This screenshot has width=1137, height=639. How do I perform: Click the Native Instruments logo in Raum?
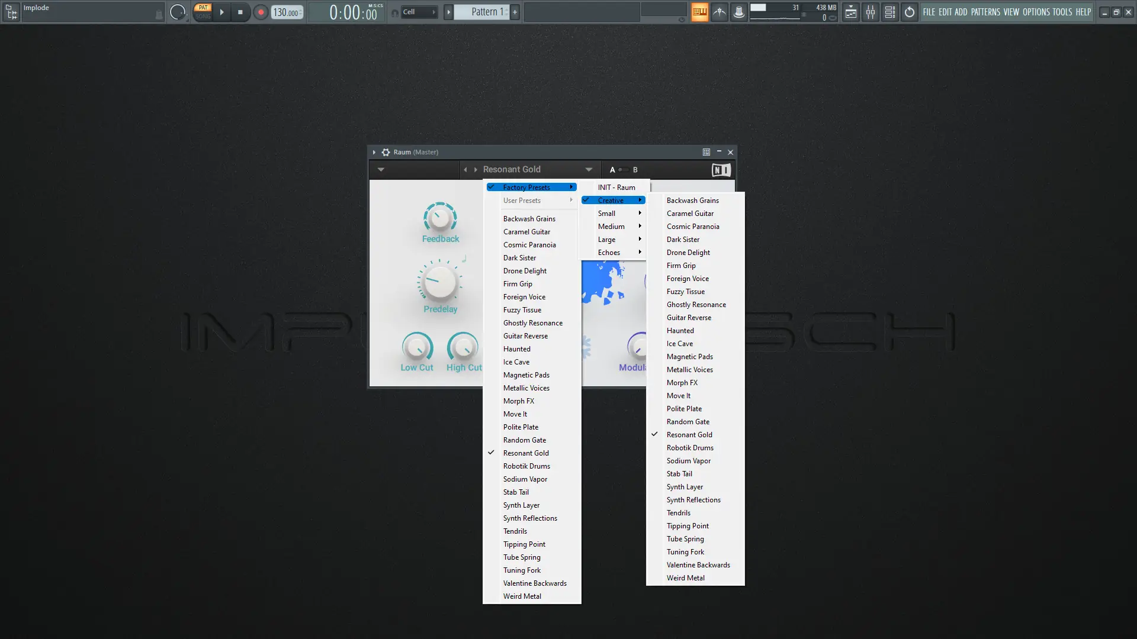pyautogui.click(x=721, y=170)
